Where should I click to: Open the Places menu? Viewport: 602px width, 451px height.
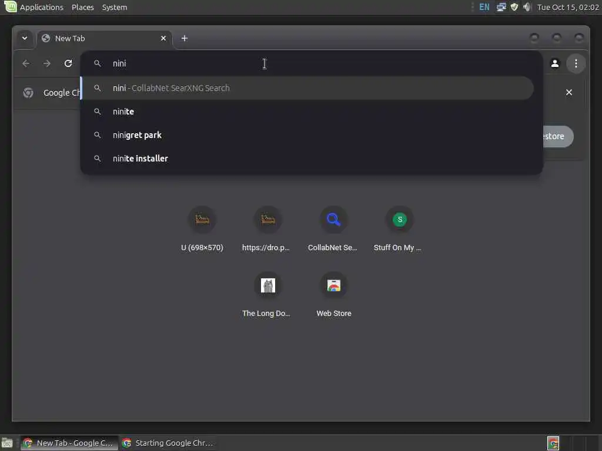tap(82, 7)
